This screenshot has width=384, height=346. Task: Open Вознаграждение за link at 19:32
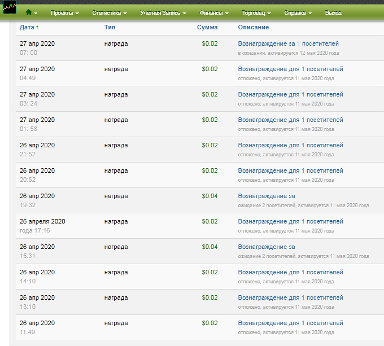coord(267,196)
